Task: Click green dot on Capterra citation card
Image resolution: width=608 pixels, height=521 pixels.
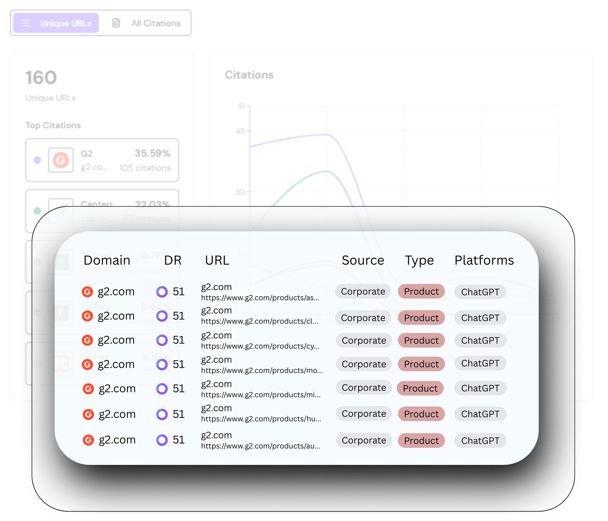Action: (x=37, y=210)
